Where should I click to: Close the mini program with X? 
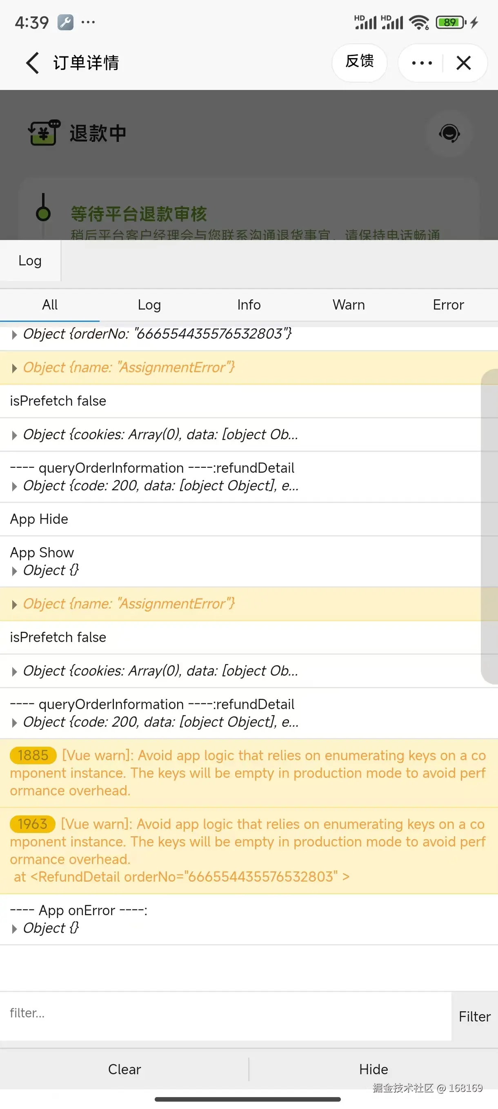(x=463, y=63)
